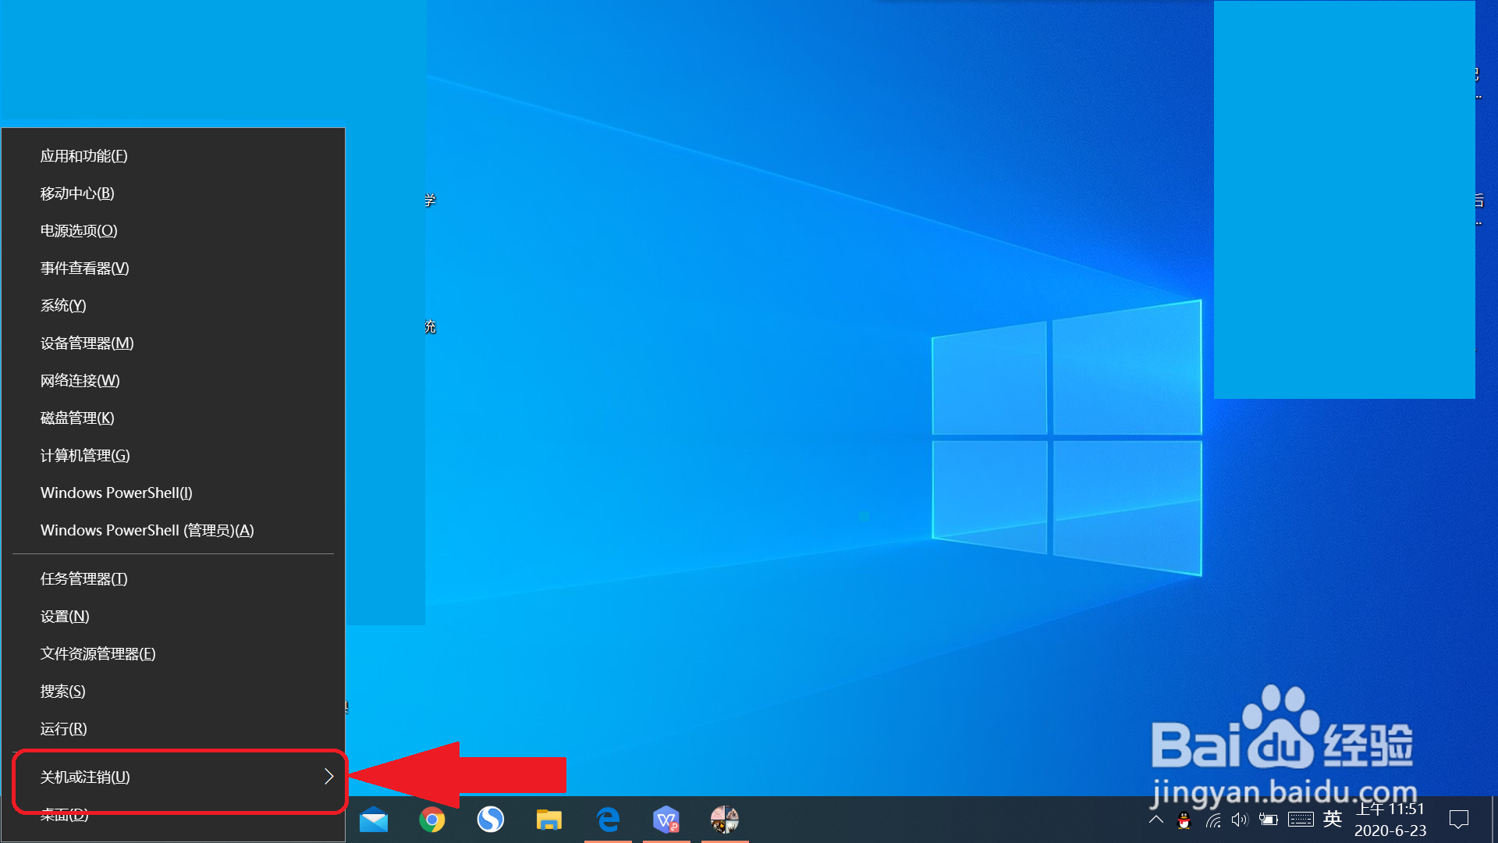Open the WPS Office taskbar icon
Image resolution: width=1498 pixels, height=843 pixels.
tap(666, 820)
